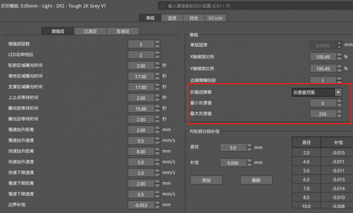The width and height of the screenshot is (353, 213).
Task: Click the 增强层层数 value field
Action: (x=141, y=44)
